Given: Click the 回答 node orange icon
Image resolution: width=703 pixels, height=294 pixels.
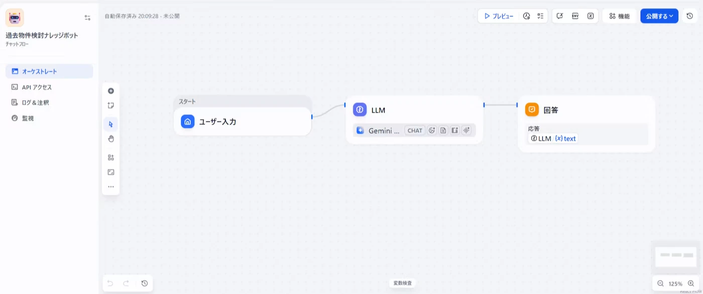Looking at the screenshot, I should 532,109.
